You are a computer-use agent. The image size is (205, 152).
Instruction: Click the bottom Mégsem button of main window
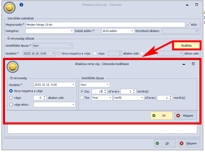[x=189, y=143]
